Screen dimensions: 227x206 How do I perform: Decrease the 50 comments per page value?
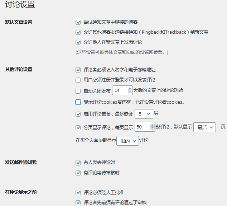point(153,128)
